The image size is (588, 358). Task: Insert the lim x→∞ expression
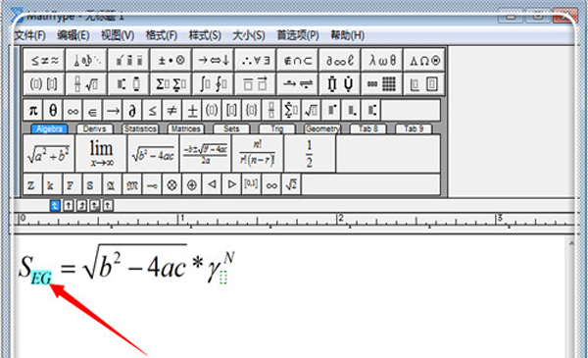point(101,153)
